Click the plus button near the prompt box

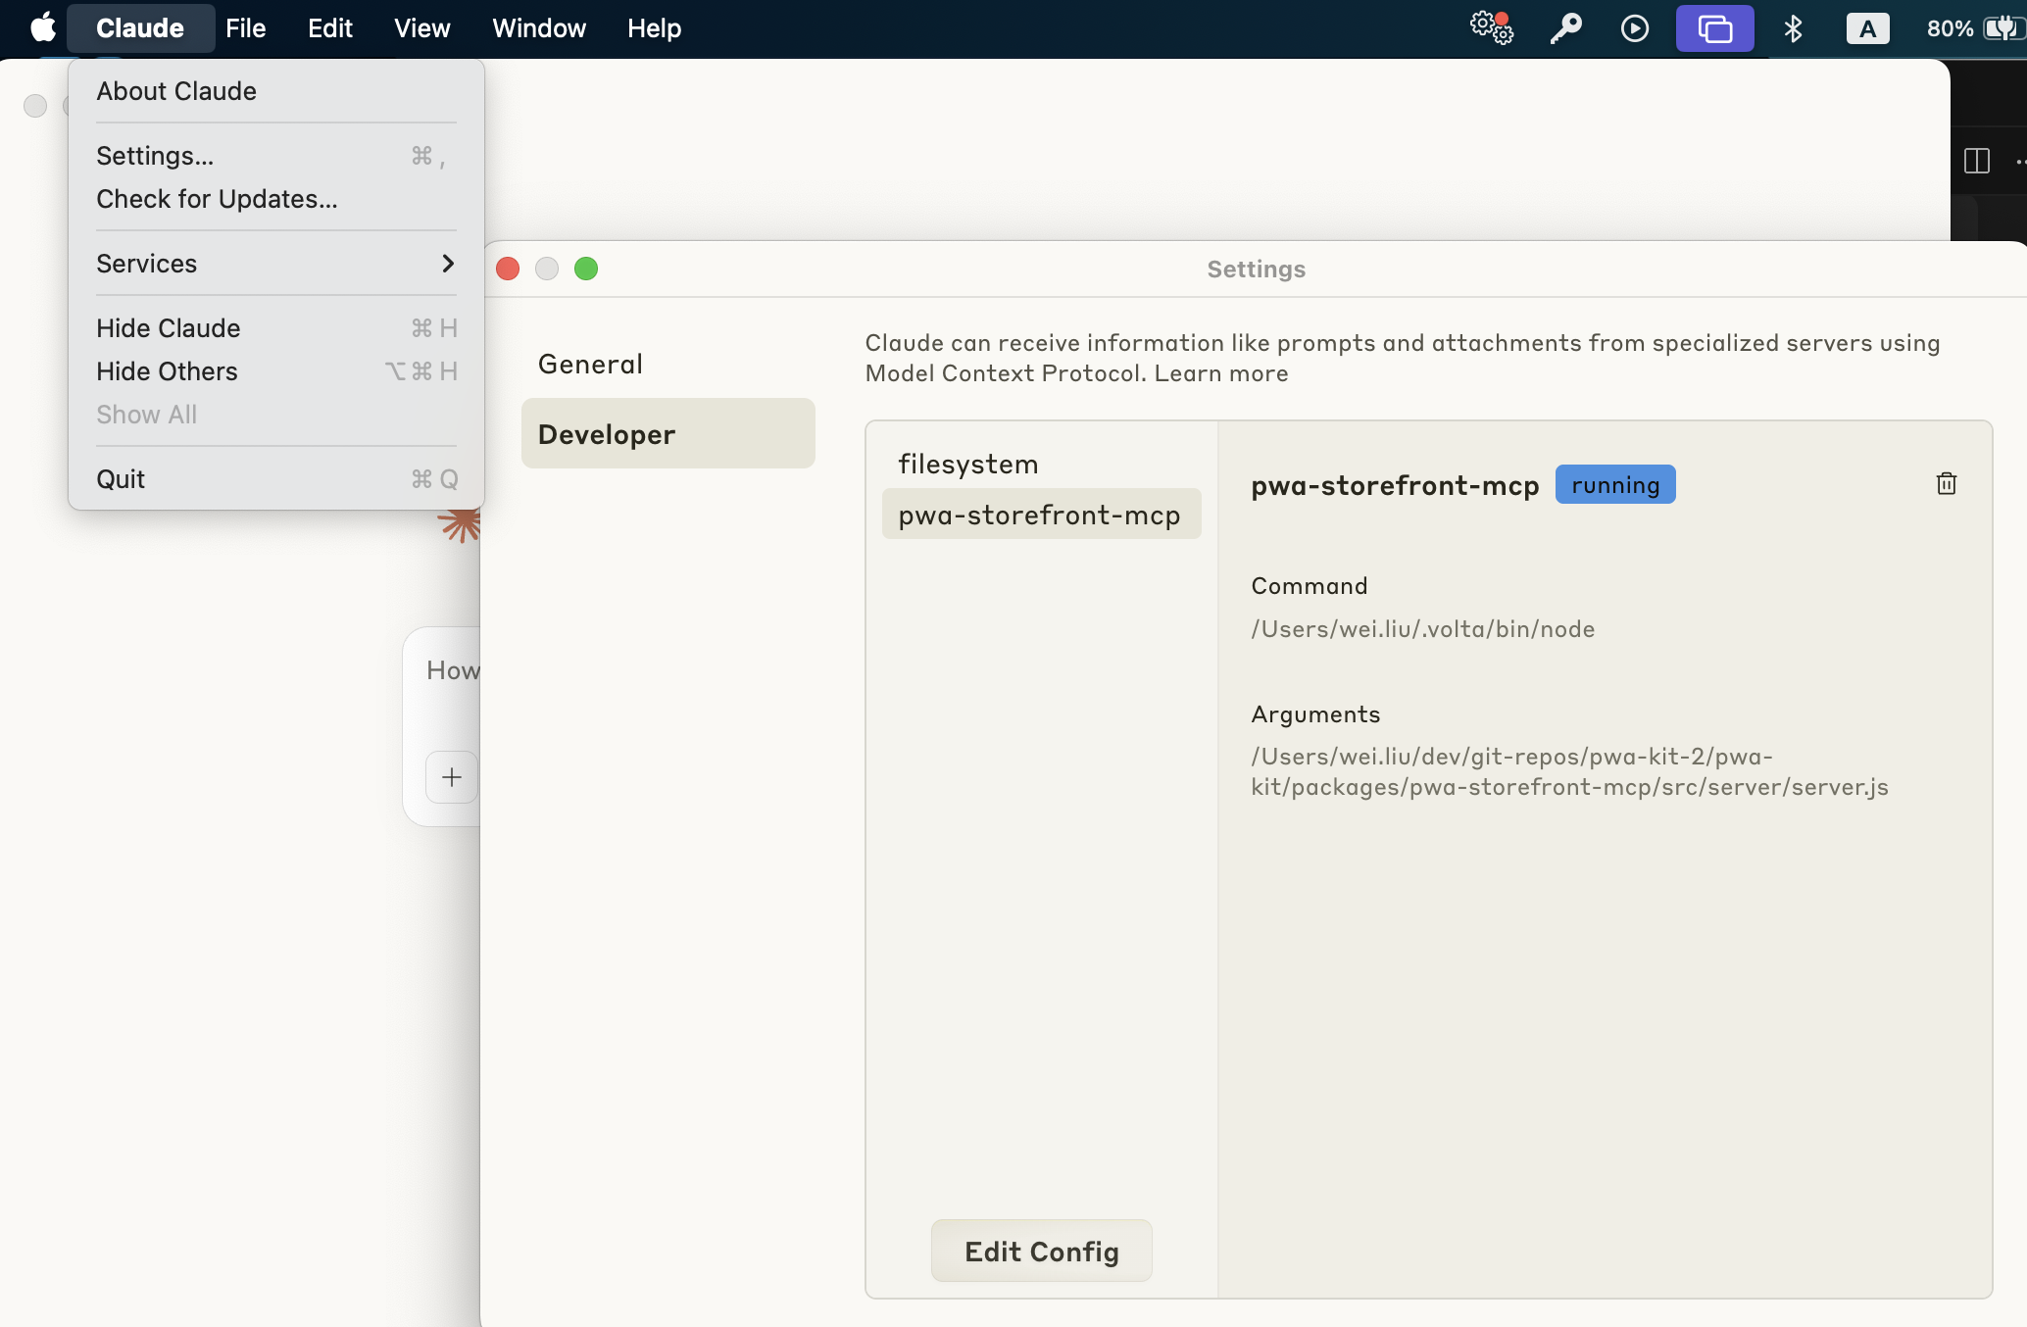click(x=452, y=776)
